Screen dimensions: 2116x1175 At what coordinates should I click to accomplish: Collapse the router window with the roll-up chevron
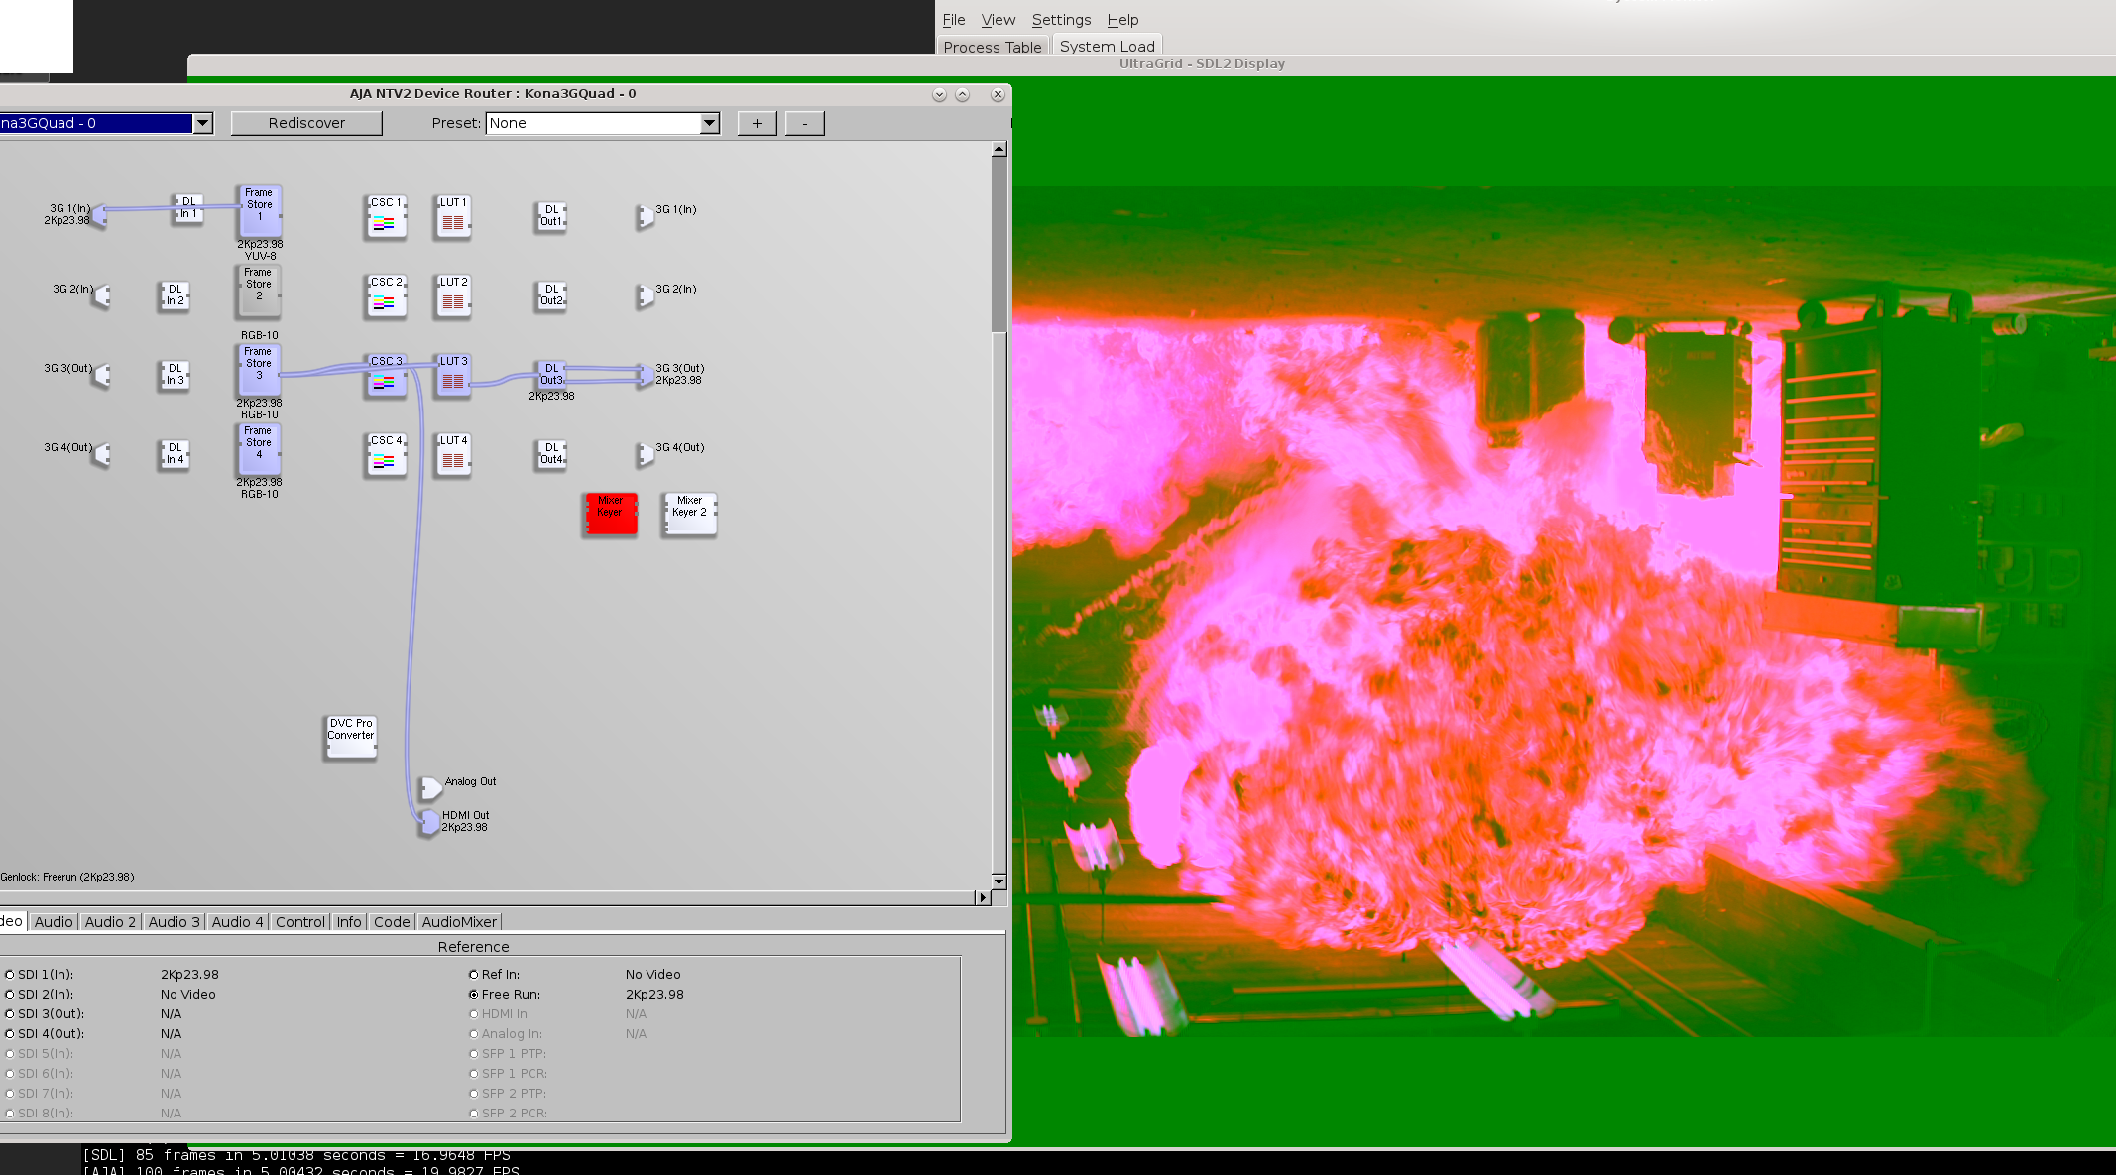point(962,94)
